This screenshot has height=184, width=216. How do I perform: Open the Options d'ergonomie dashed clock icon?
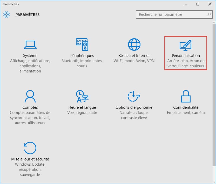[x=134, y=96]
